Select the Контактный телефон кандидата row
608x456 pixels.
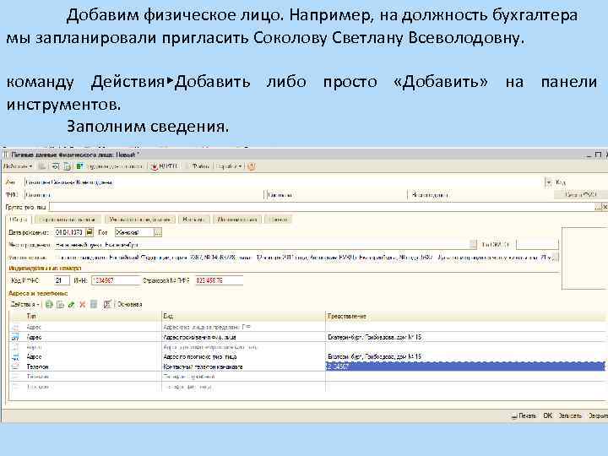[x=307, y=366]
